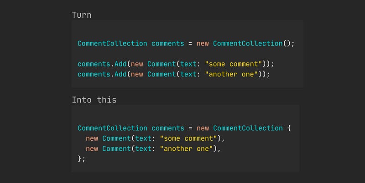The image size is (365, 183).
Task: Click the "comments" variable in the top declaration
Action: click(x=167, y=43)
